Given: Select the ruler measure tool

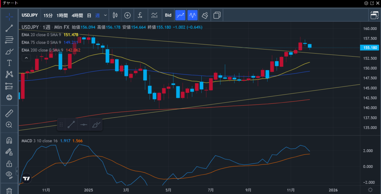Looking at the screenshot, I should pos(9,113).
